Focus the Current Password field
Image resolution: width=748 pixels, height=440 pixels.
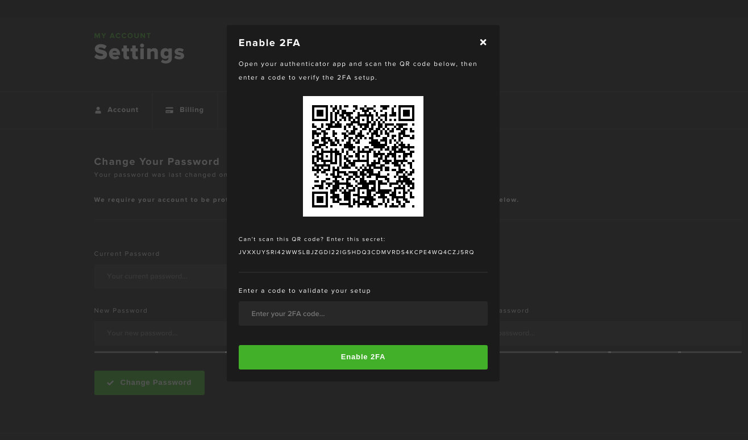pos(160,276)
